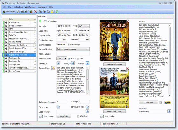The width and height of the screenshot is (178, 130).
Task: Sort list by Title column header
Action: pyautogui.click(x=19, y=19)
